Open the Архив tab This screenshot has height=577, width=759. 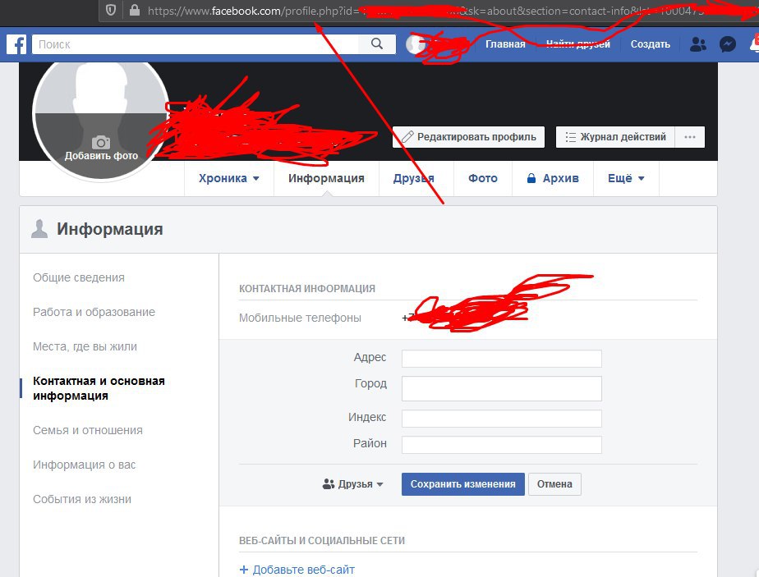tap(553, 178)
